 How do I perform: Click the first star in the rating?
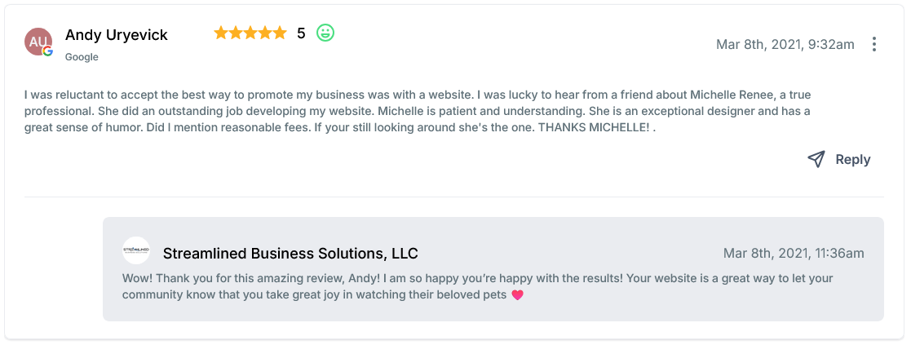[x=221, y=33]
